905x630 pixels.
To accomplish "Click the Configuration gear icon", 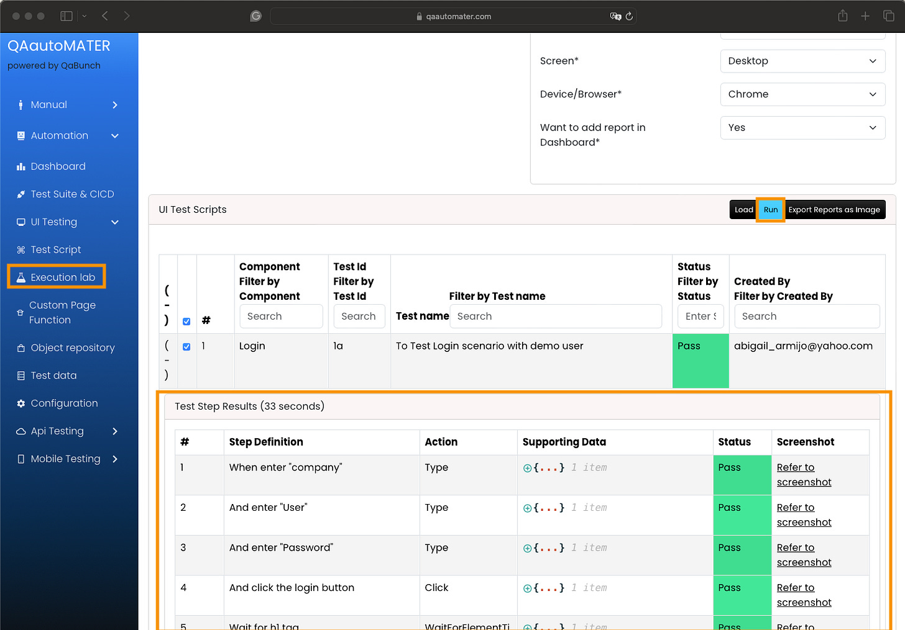I will point(21,403).
